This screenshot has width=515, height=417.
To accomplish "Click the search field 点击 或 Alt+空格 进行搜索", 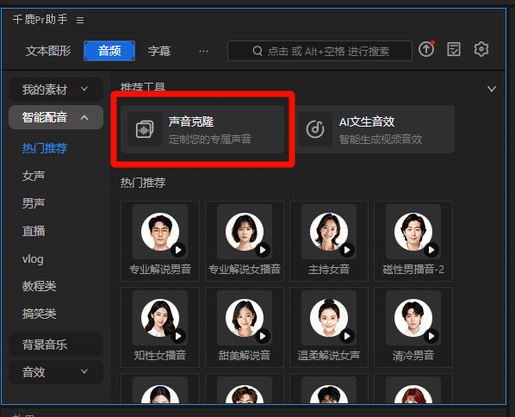I will coord(320,51).
